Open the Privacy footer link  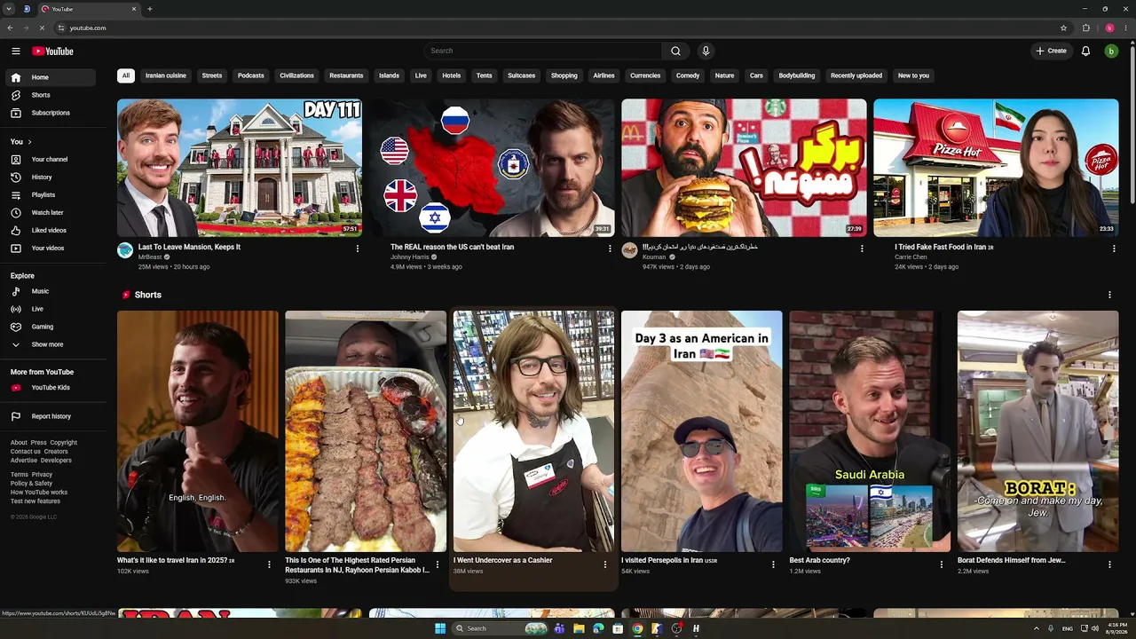(43, 475)
